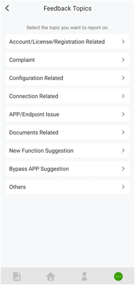Image resolution: width=135 pixels, height=285 pixels.
Task: Select Configuration Related topic
Action: [67, 78]
